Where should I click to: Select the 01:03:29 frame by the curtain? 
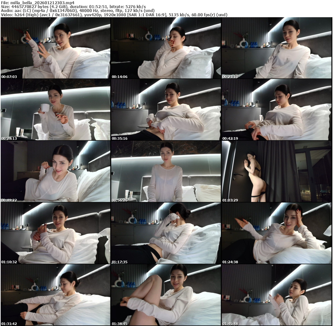pos(277,171)
